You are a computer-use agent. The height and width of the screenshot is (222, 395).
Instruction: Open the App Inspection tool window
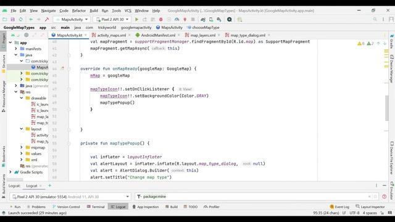[x=146, y=207]
